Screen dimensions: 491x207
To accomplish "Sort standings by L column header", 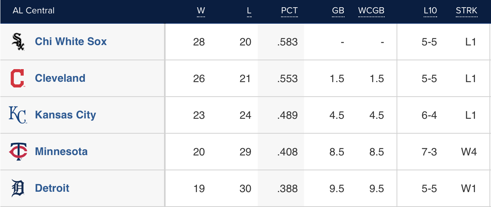I will coord(249,11).
